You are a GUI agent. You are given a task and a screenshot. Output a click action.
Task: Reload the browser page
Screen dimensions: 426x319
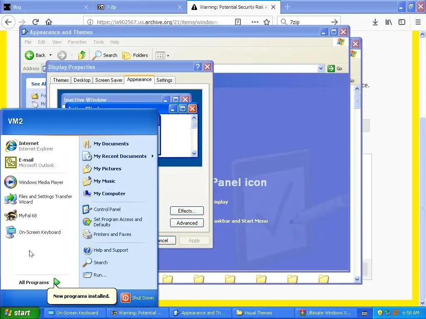35,22
